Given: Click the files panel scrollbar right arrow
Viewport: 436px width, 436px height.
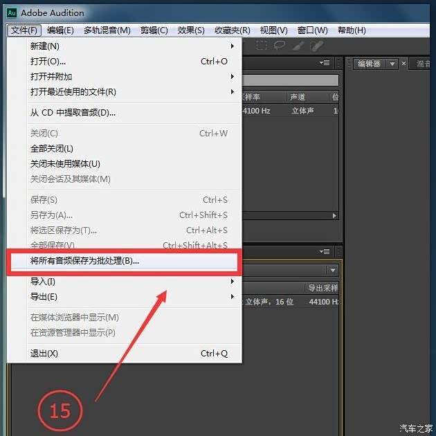Looking at the screenshot, I should pyautogui.click(x=334, y=215).
